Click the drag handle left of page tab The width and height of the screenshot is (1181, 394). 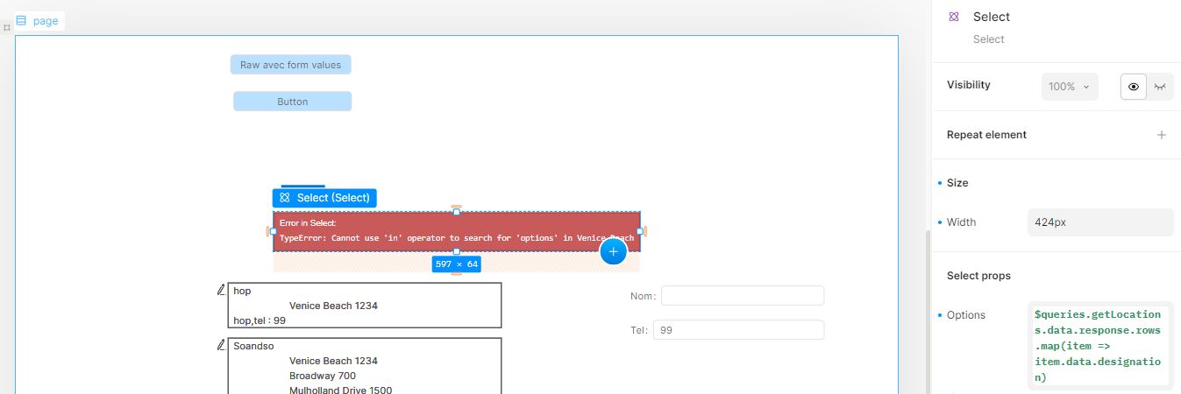[x=7, y=28]
